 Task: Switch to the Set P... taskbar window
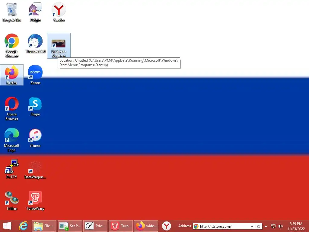70,226
